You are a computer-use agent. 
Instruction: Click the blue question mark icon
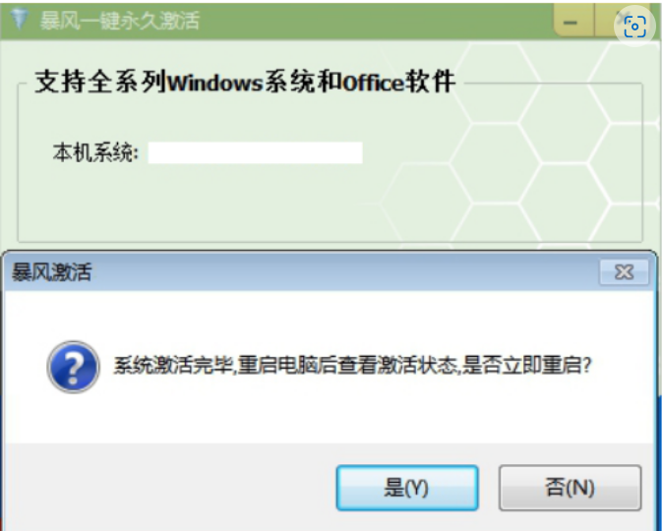[74, 367]
